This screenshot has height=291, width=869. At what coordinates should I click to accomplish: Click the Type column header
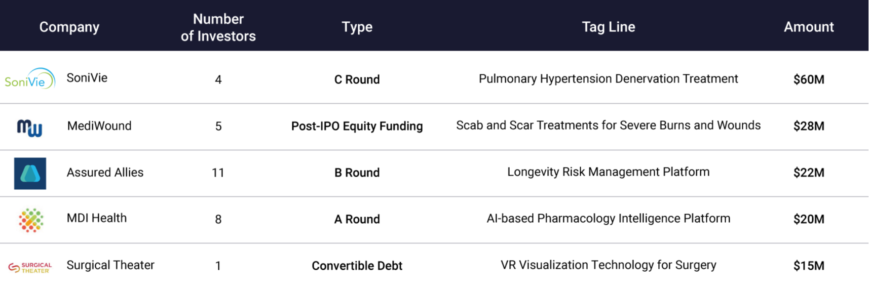pyautogui.click(x=357, y=27)
